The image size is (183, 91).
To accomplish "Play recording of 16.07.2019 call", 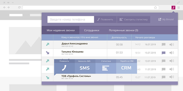I will pos(171,44).
